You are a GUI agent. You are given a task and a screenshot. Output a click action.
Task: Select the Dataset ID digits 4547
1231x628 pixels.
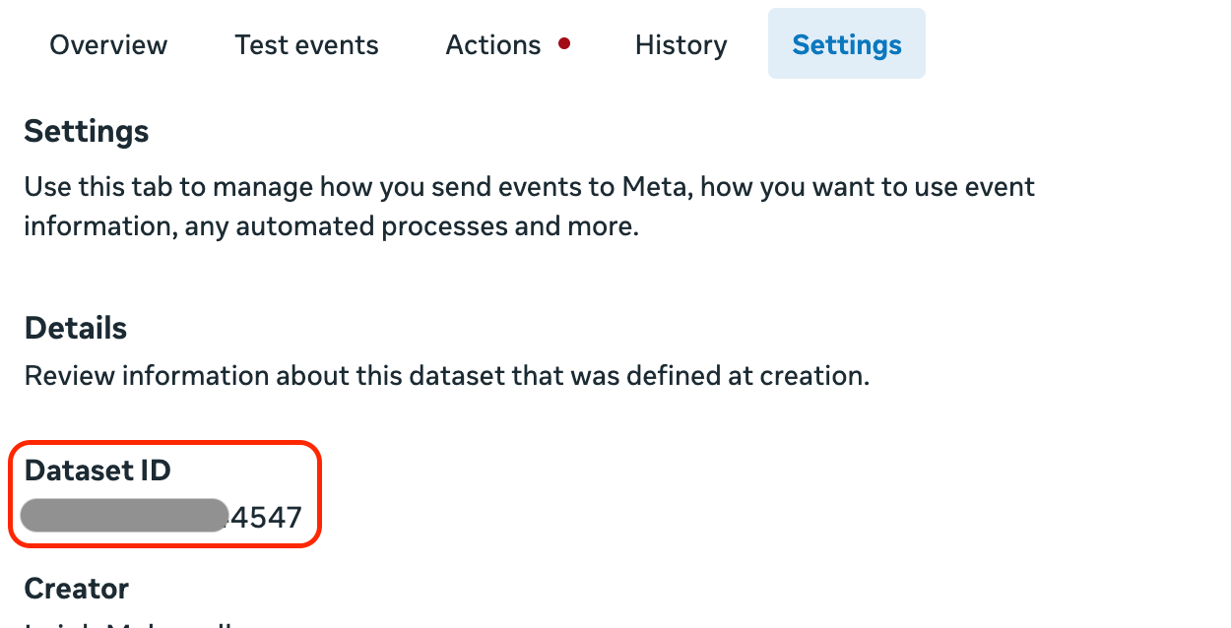[x=265, y=516]
